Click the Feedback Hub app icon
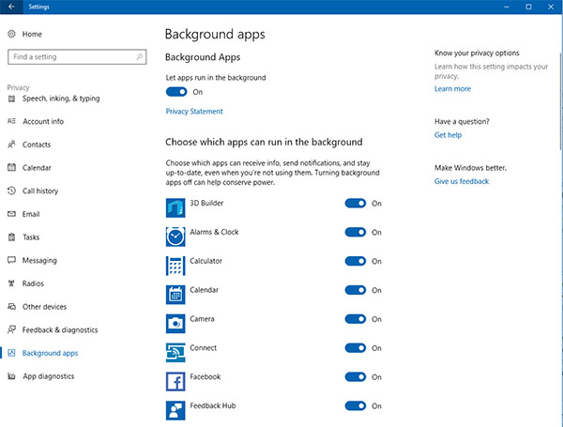This screenshot has width=563, height=427. click(175, 409)
